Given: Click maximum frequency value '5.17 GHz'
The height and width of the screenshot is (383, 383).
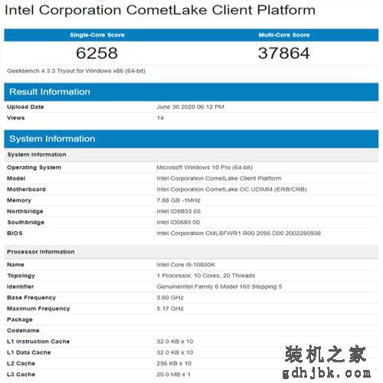Looking at the screenshot, I should coord(170,309).
